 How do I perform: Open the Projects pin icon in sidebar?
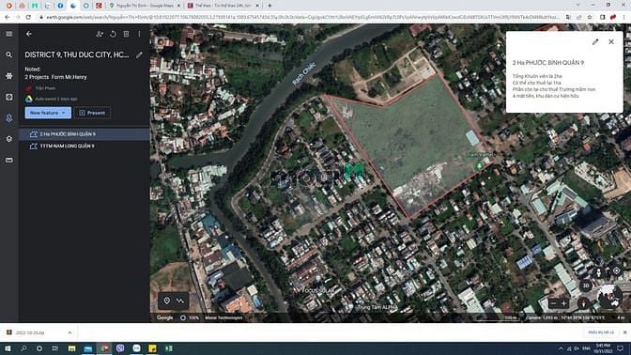[8, 118]
